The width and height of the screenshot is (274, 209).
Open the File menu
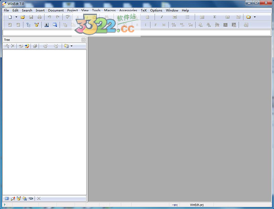point(6,10)
